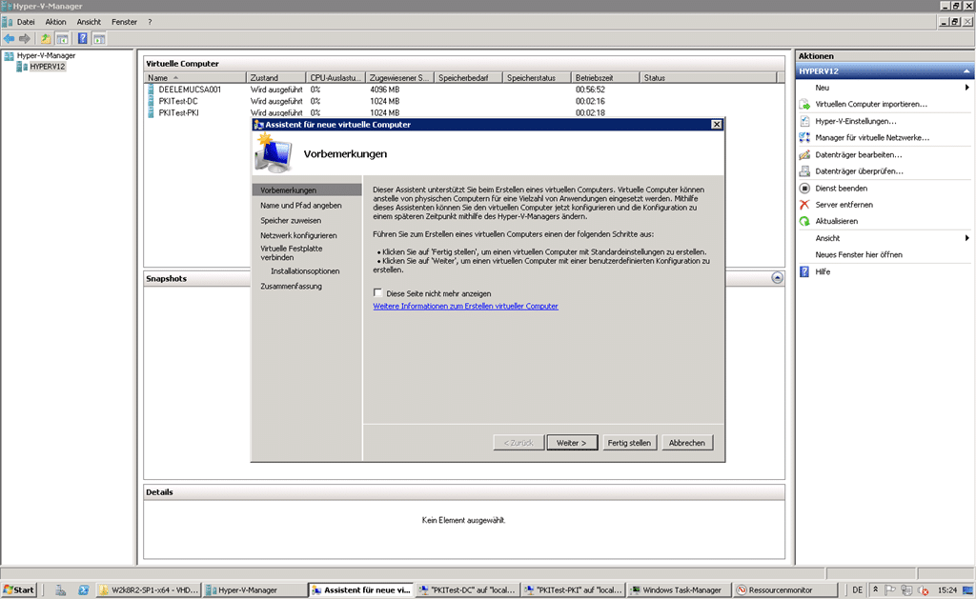Choose Datenträger bearbeiten action

click(859, 154)
